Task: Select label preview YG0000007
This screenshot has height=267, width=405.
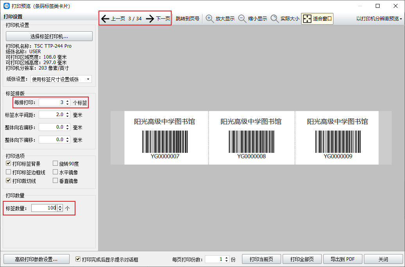Action: pos(167,138)
